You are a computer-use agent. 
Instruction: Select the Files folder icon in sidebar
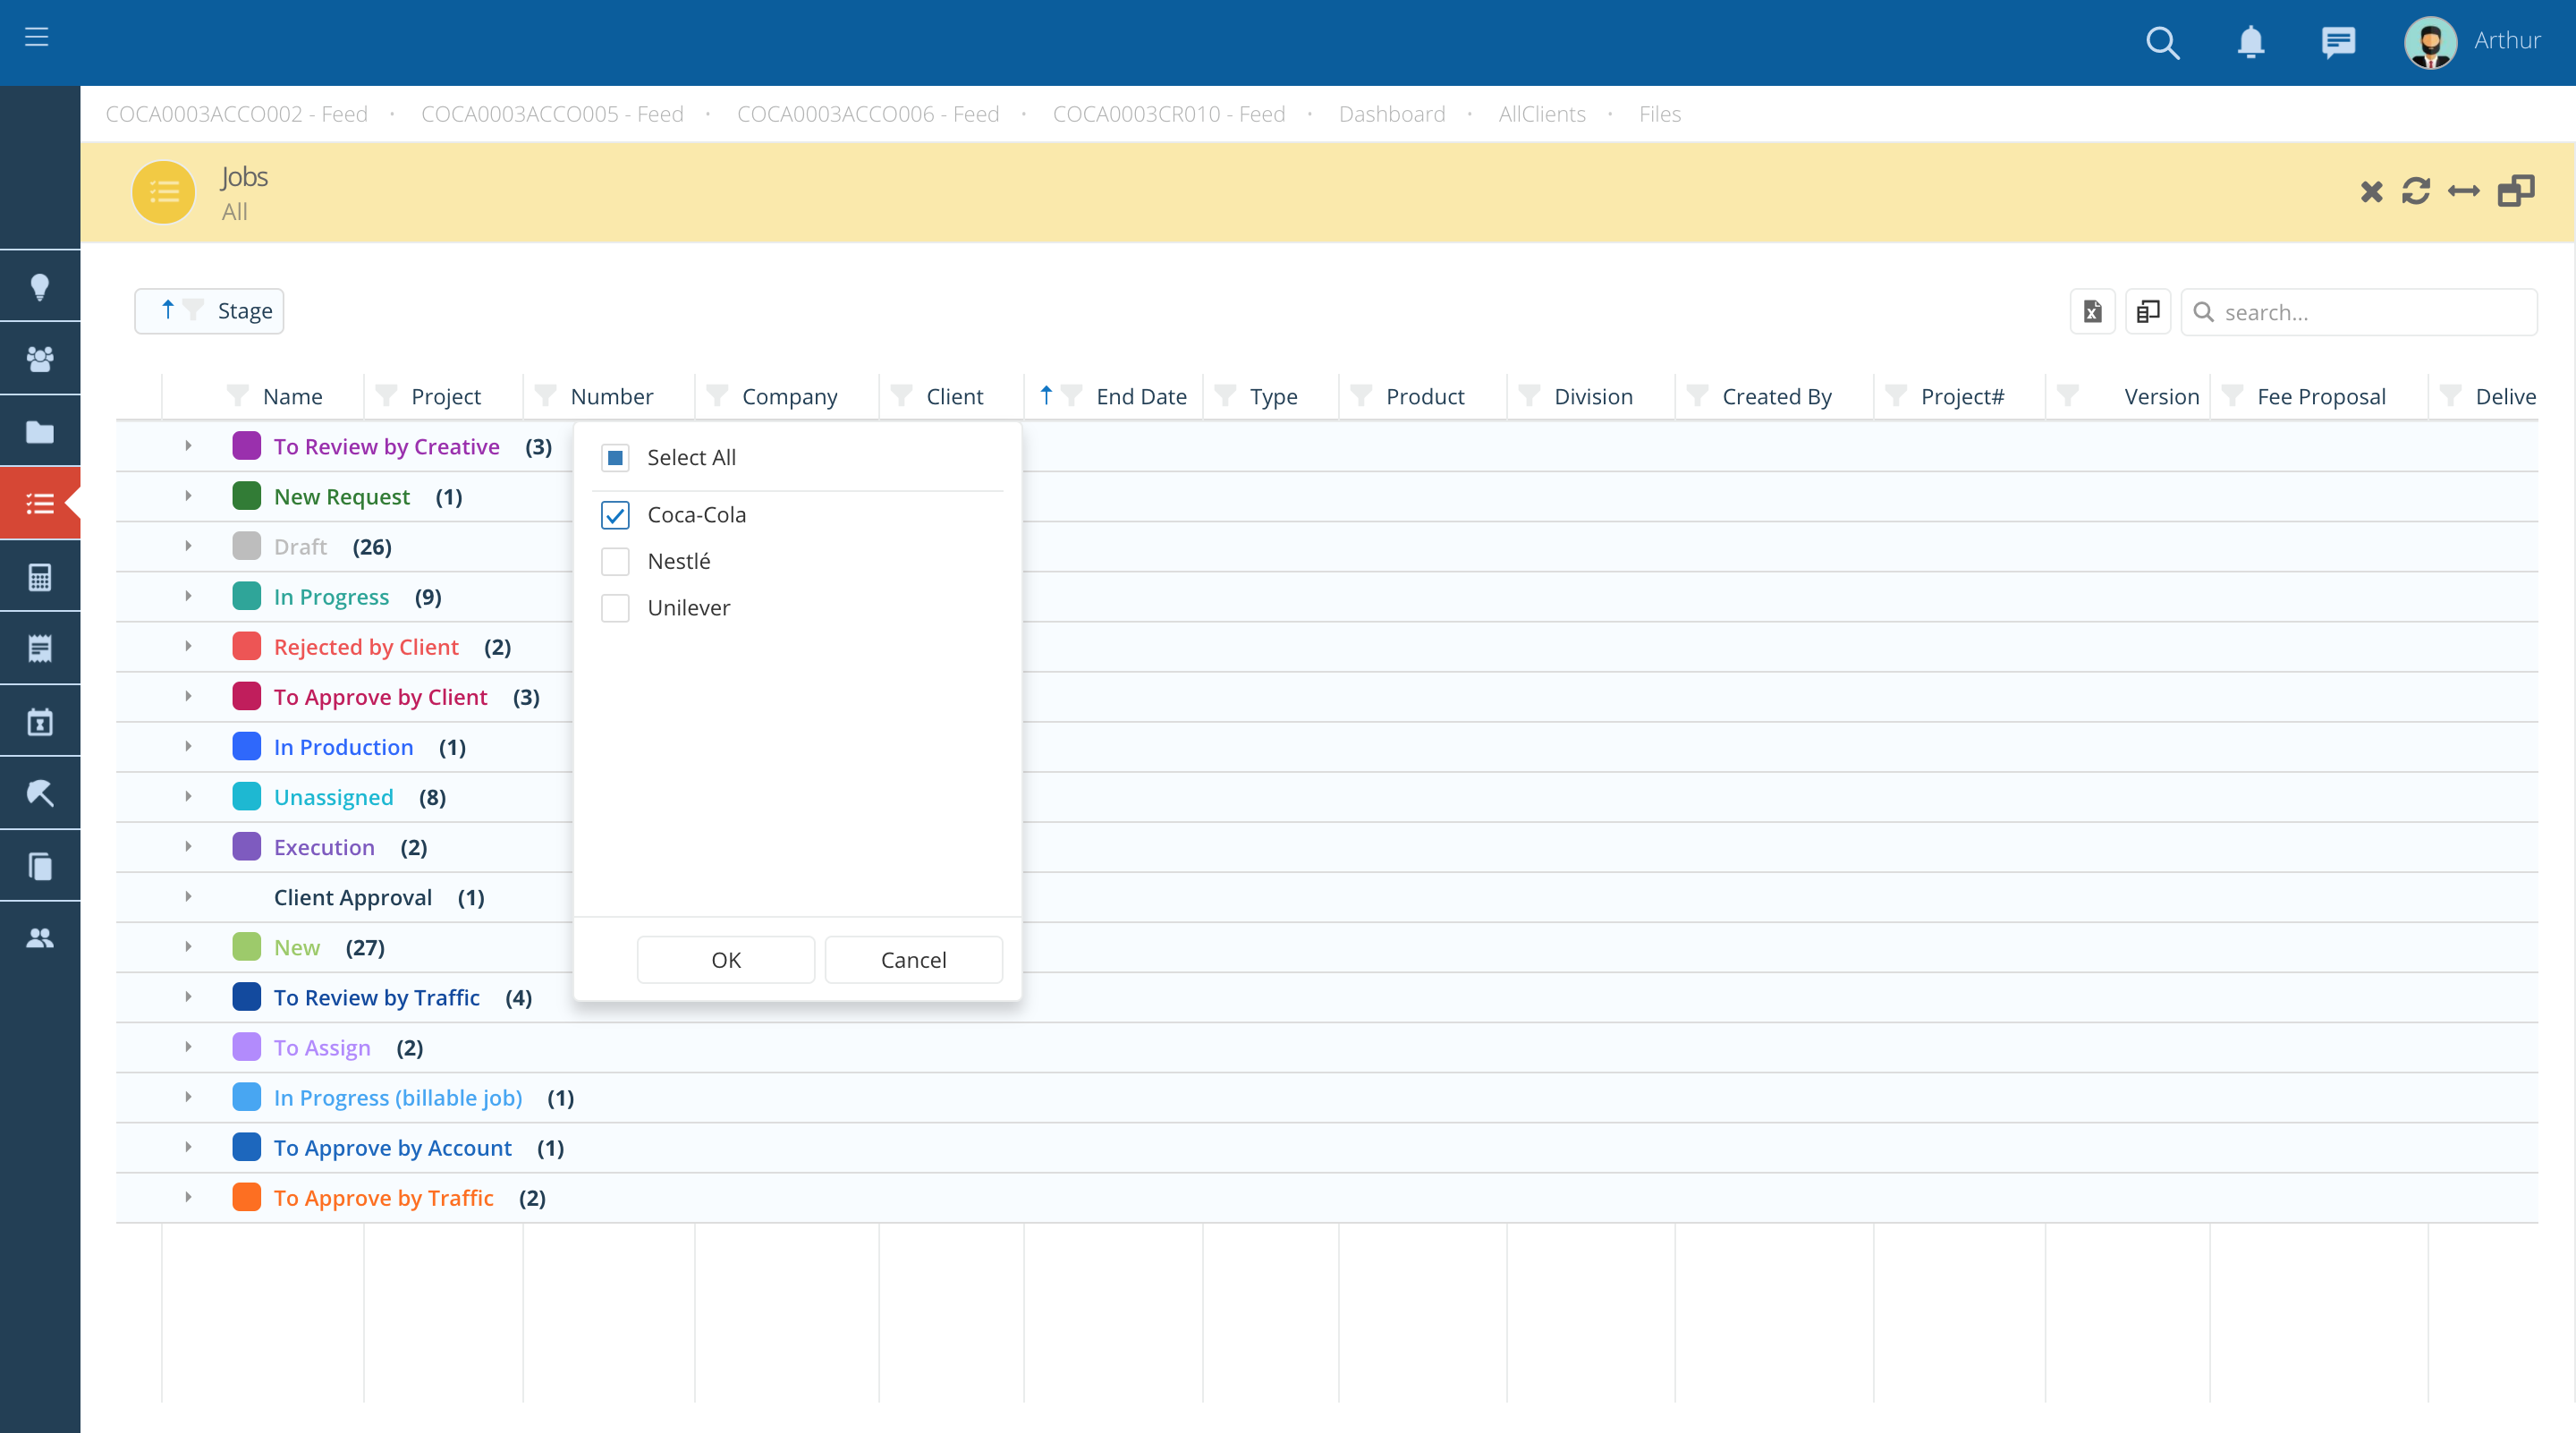pyautogui.click(x=40, y=430)
